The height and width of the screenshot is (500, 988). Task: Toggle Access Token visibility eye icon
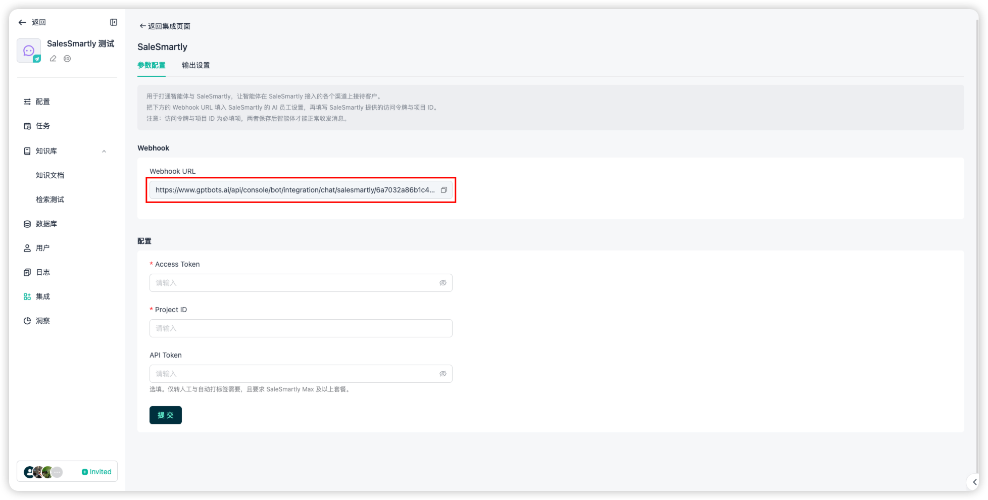click(x=443, y=283)
